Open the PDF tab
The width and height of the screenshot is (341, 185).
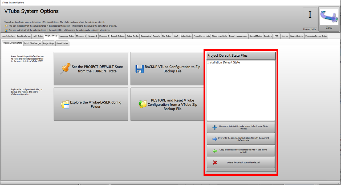coord(277,36)
